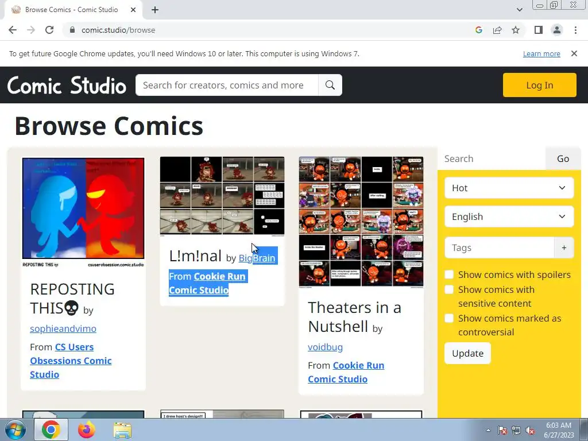Image resolution: width=588 pixels, height=441 pixels.
Task: Open Cookie Run link under Theaters in a Nutshell
Action: [x=346, y=372]
